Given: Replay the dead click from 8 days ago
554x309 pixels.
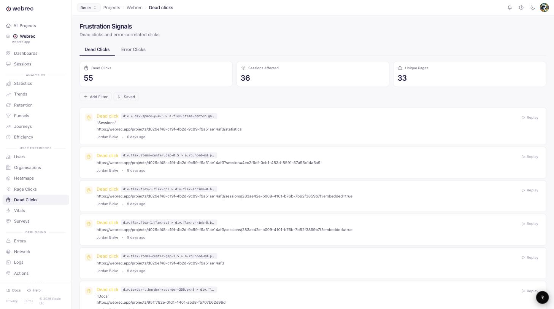Looking at the screenshot, I should (x=530, y=157).
